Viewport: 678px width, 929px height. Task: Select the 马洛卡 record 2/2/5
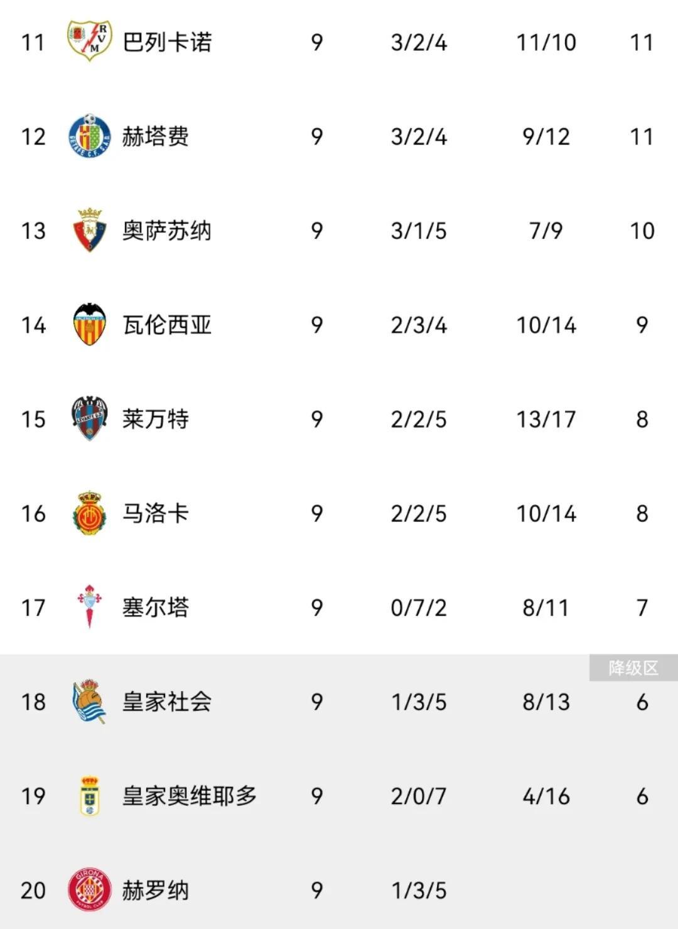click(419, 513)
